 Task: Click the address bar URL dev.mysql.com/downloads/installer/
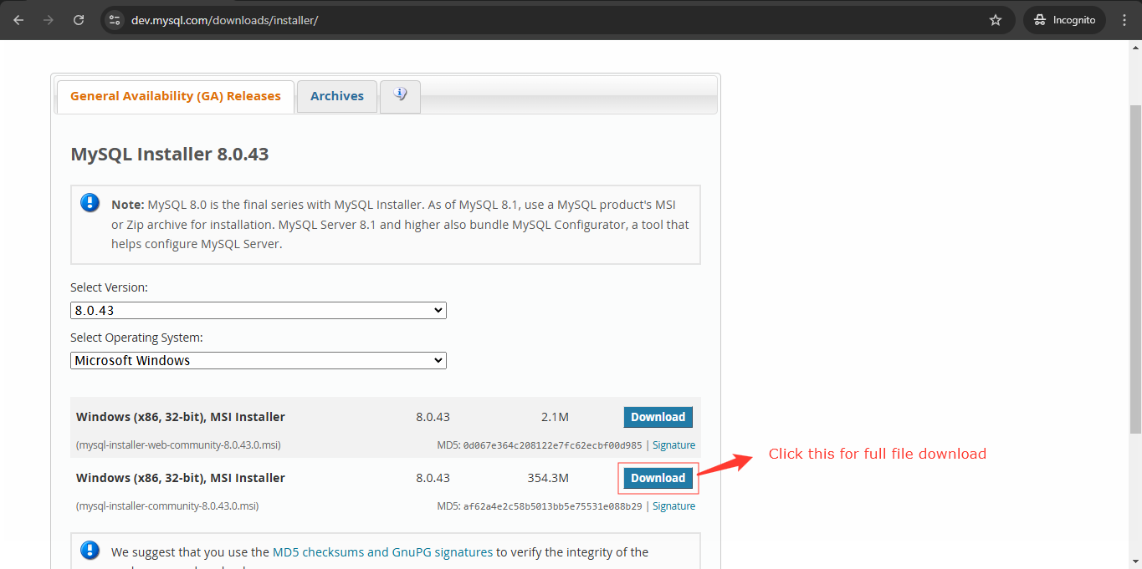point(225,20)
